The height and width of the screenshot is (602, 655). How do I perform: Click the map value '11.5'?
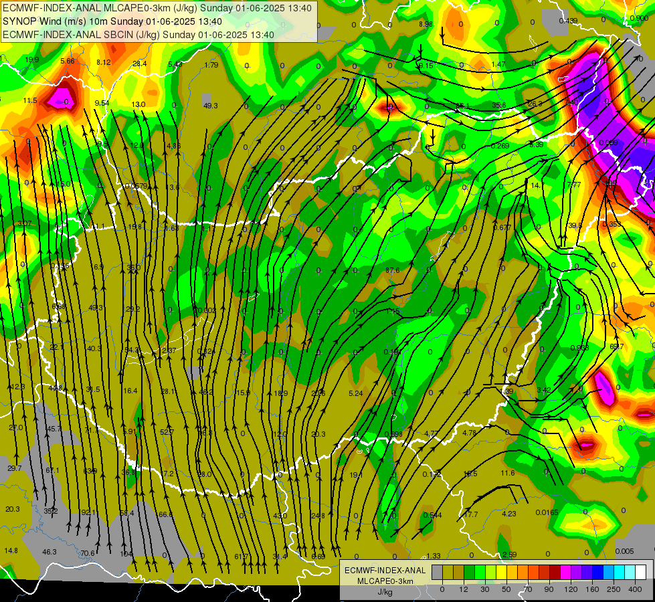pyautogui.click(x=30, y=100)
